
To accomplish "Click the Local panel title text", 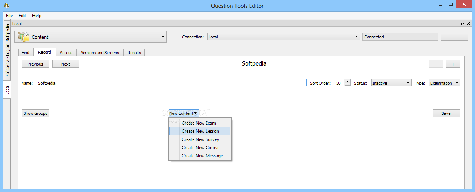I will 17,24.
